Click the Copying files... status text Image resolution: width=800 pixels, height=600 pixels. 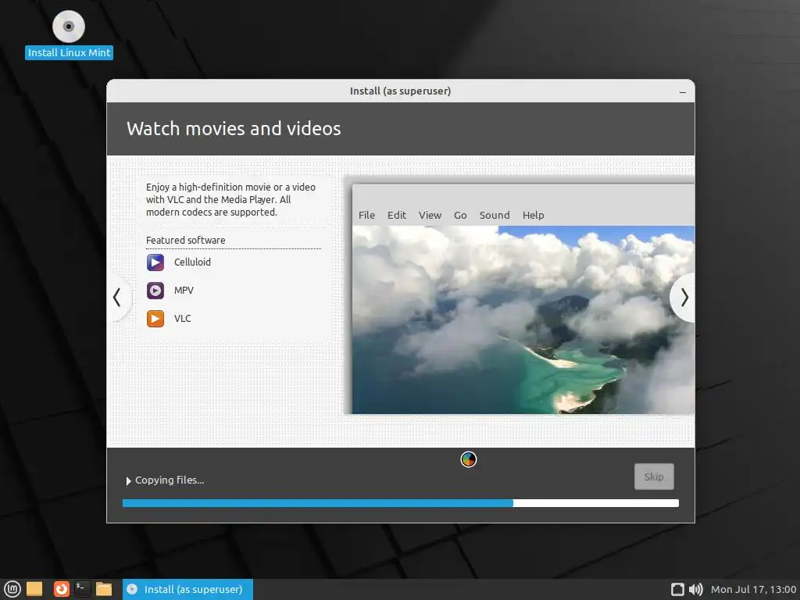pyautogui.click(x=170, y=480)
